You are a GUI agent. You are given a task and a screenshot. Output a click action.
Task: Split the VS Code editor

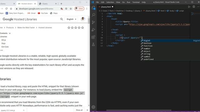coord(194,7)
